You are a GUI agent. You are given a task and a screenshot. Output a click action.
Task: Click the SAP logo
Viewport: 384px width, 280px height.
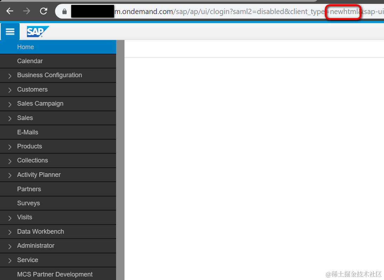(x=37, y=32)
